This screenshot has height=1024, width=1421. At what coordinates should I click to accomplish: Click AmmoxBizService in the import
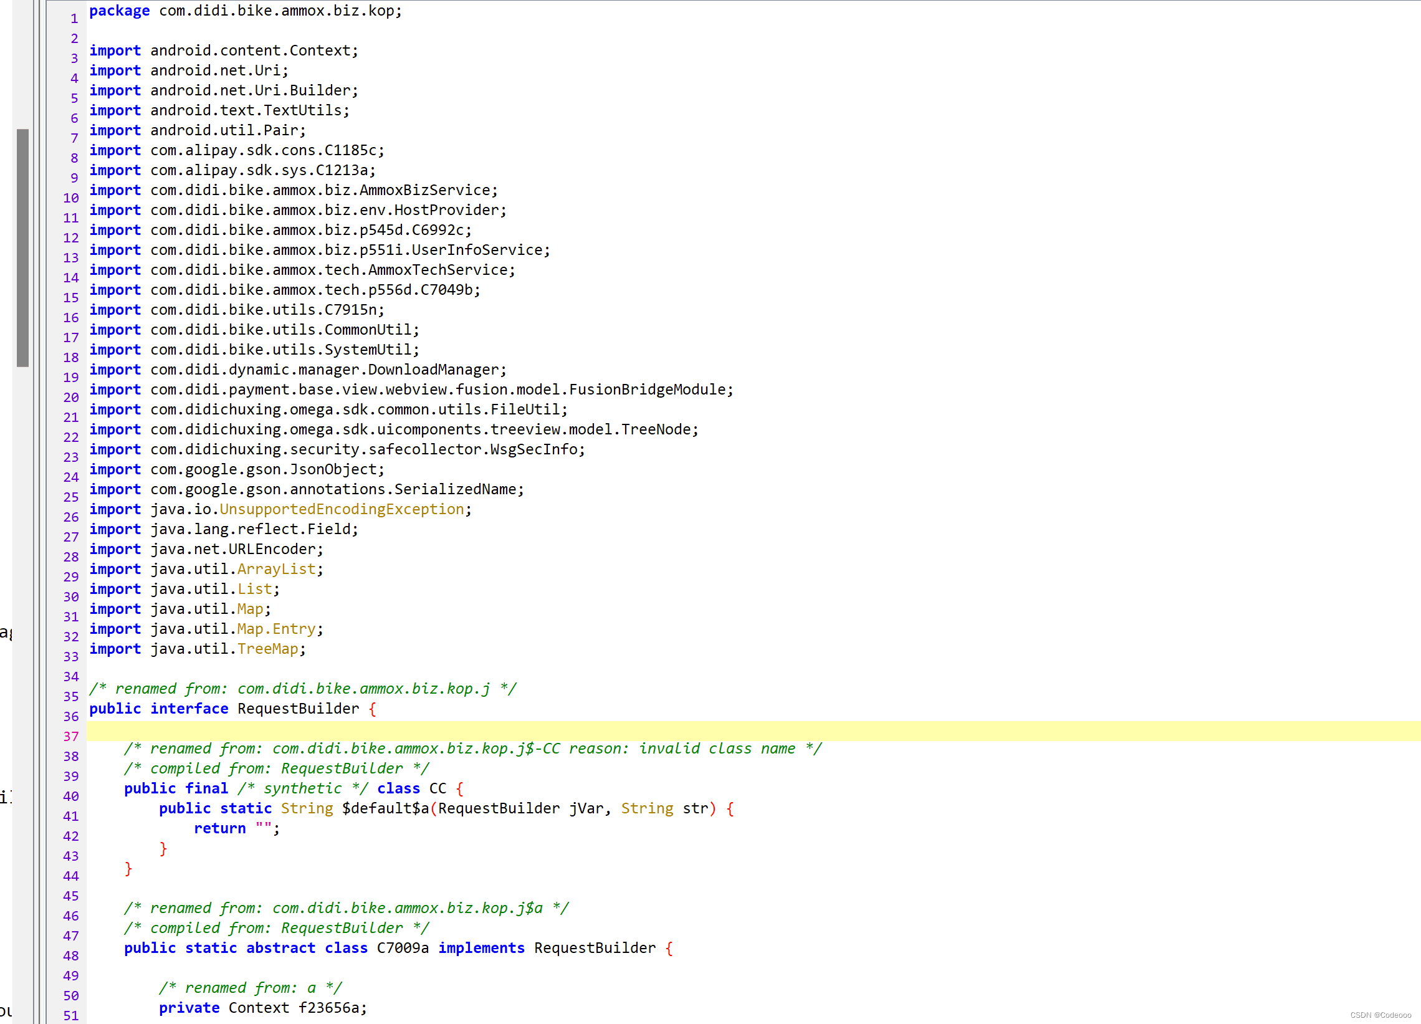pos(424,190)
